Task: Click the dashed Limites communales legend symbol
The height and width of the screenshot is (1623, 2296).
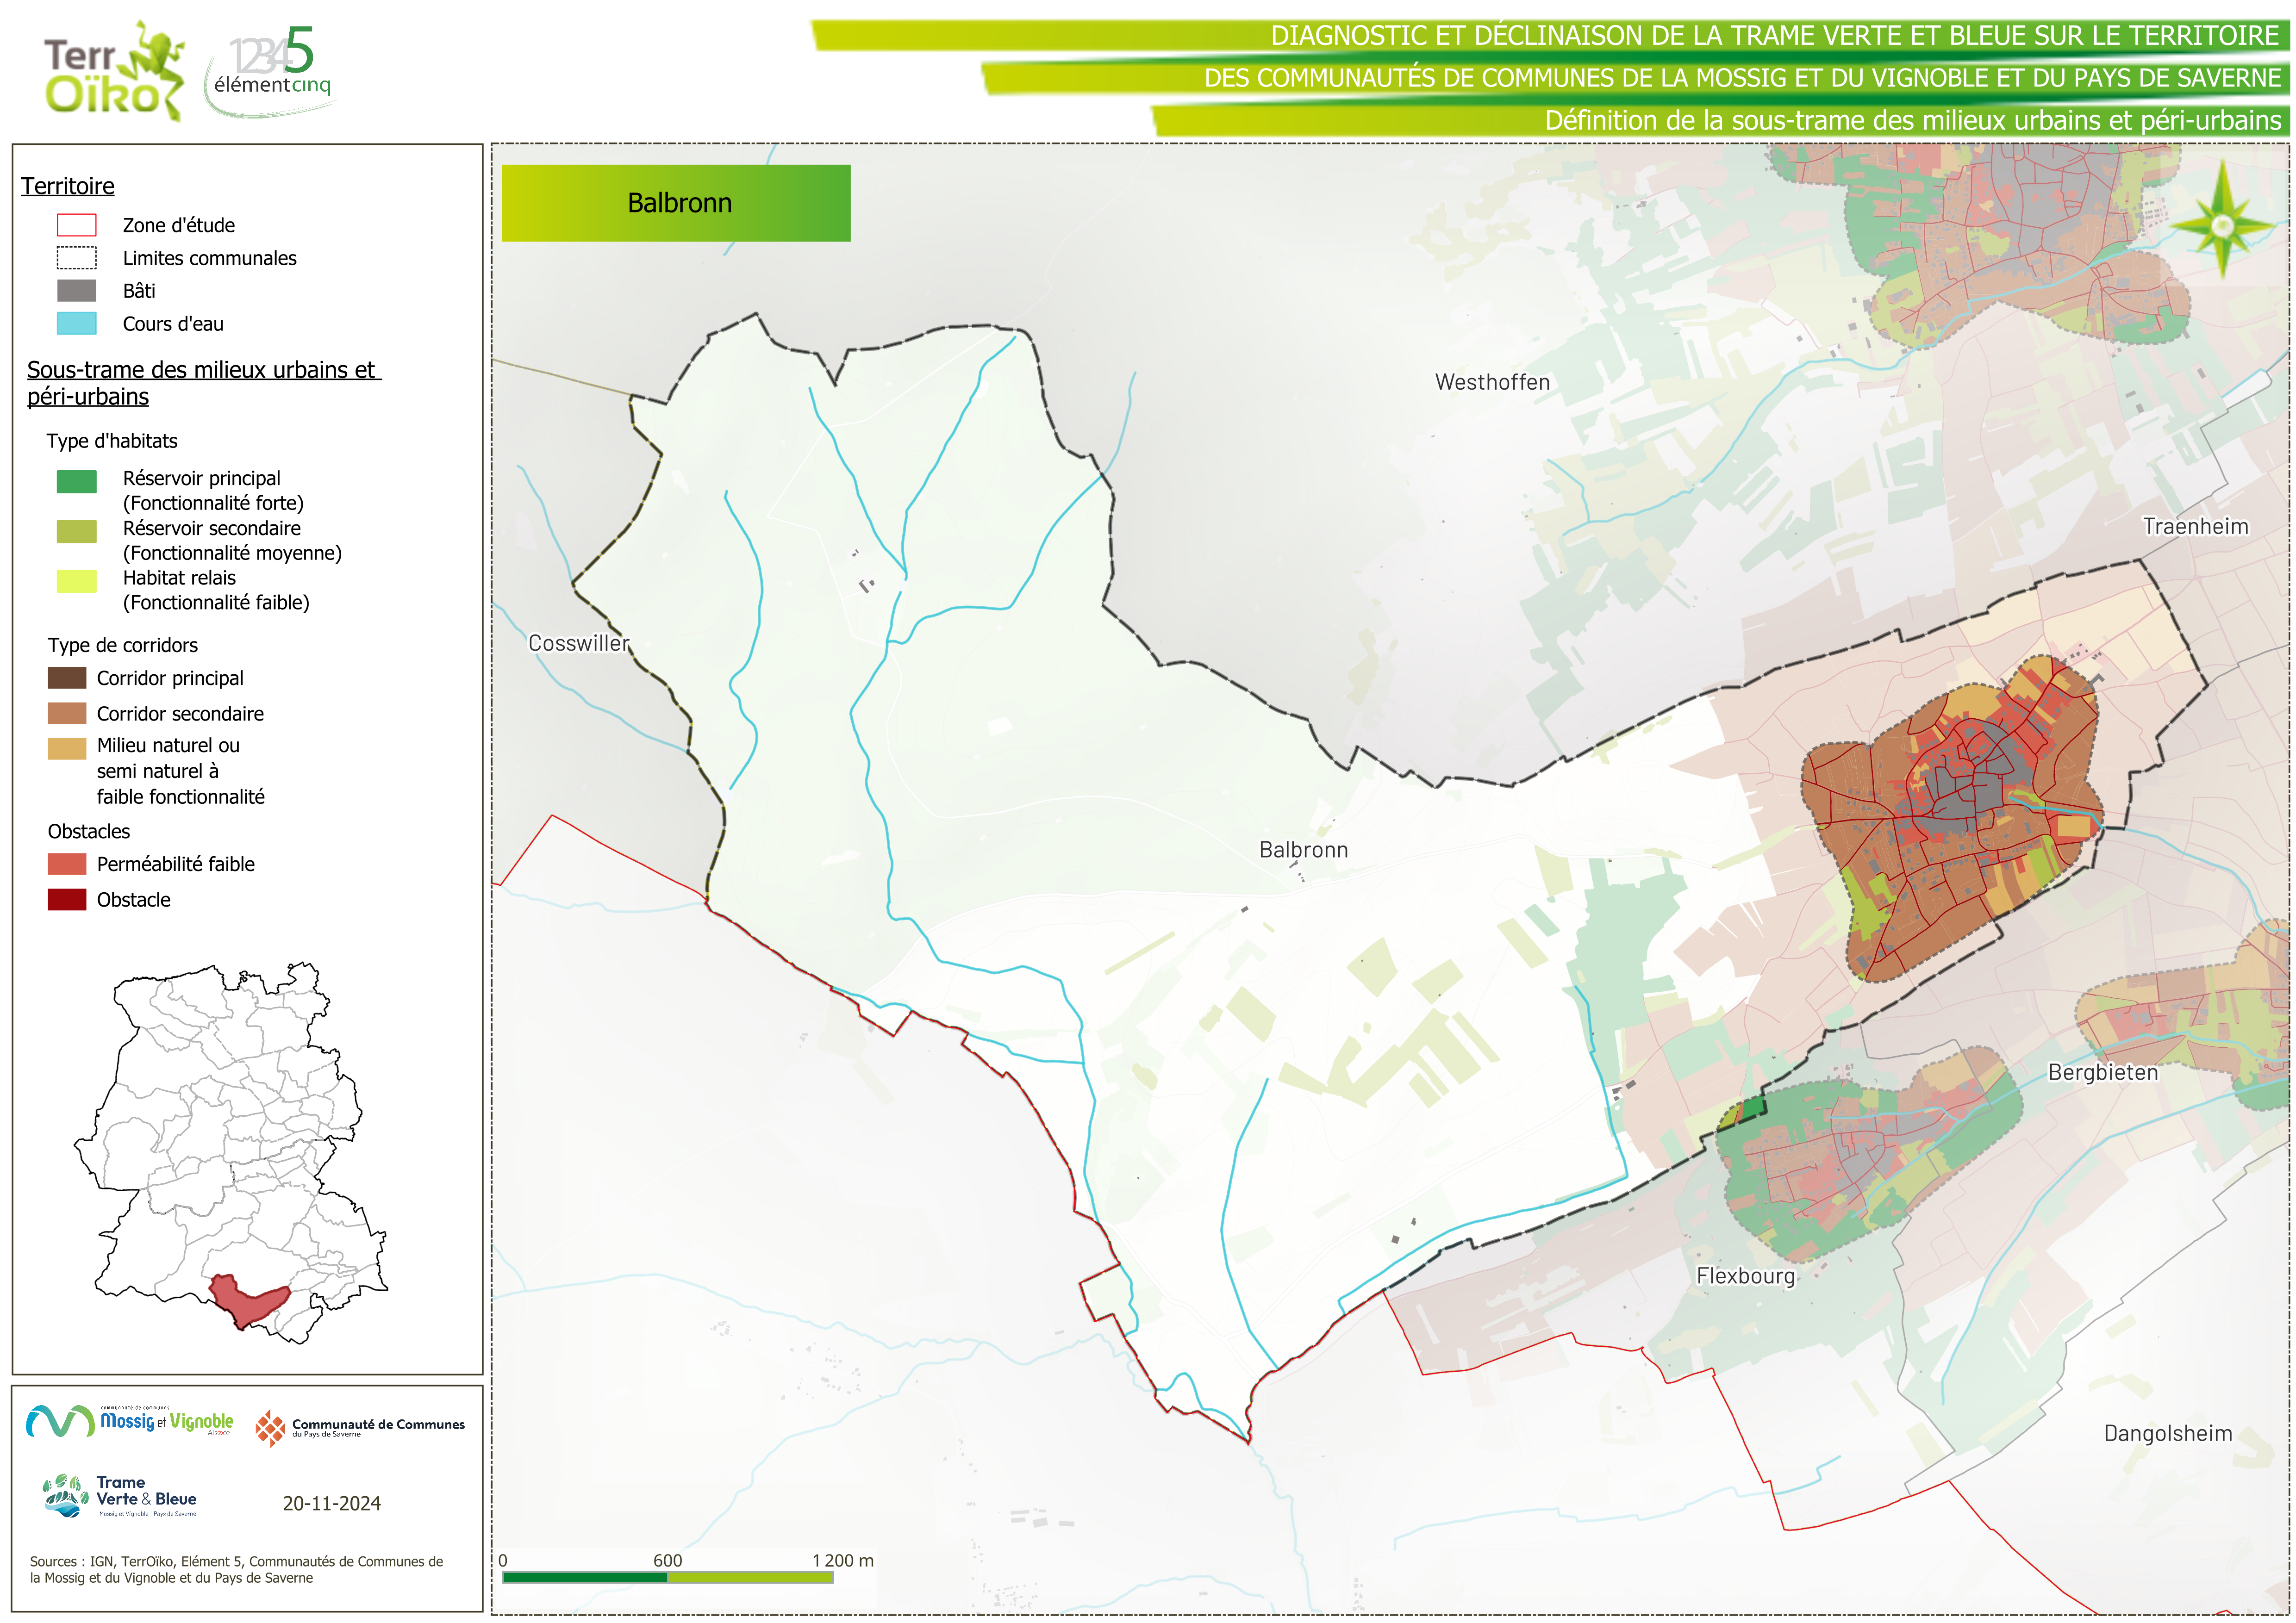Action: [x=76, y=258]
